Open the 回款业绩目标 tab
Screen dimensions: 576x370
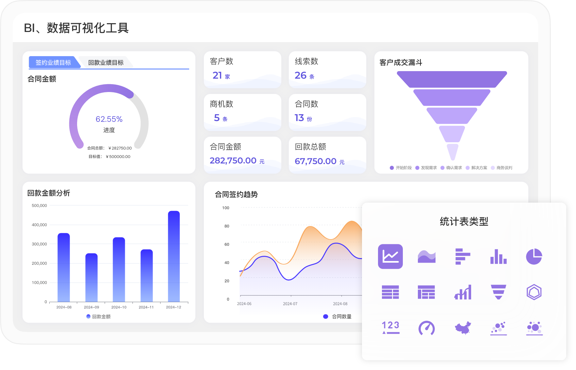click(x=106, y=62)
